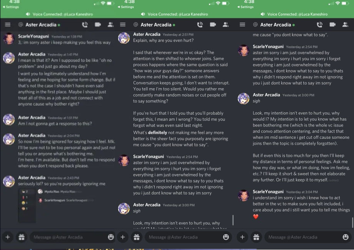Tap Voice Connected banner in the right panel

(x=294, y=14)
